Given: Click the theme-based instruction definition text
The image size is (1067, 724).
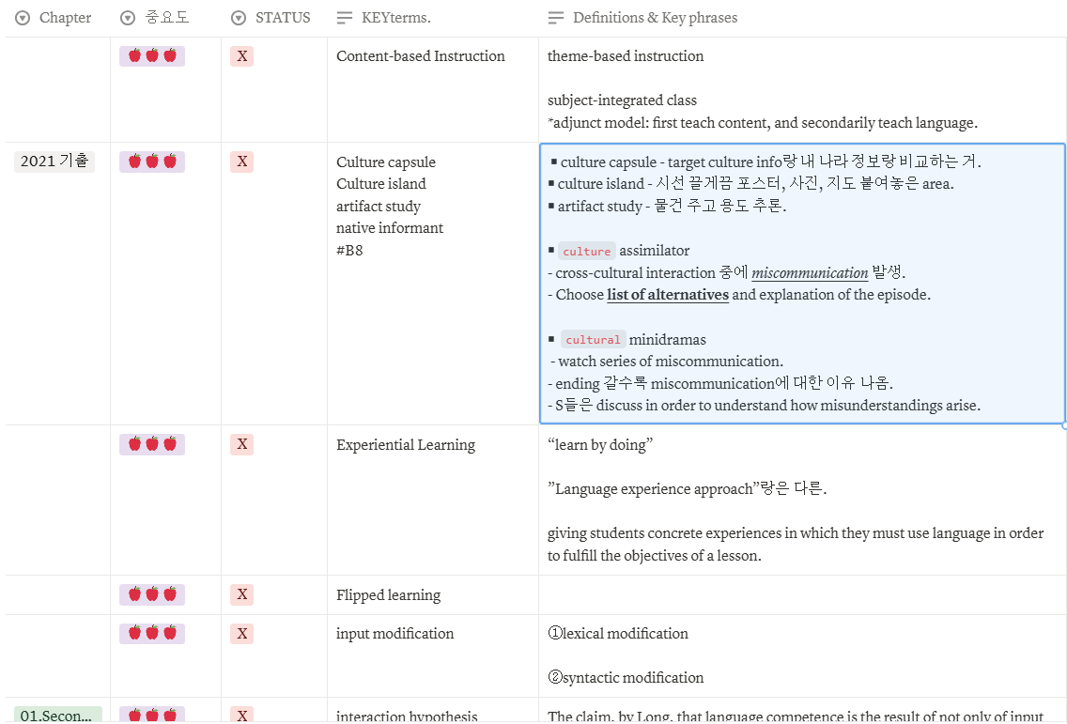Looking at the screenshot, I should (x=626, y=55).
